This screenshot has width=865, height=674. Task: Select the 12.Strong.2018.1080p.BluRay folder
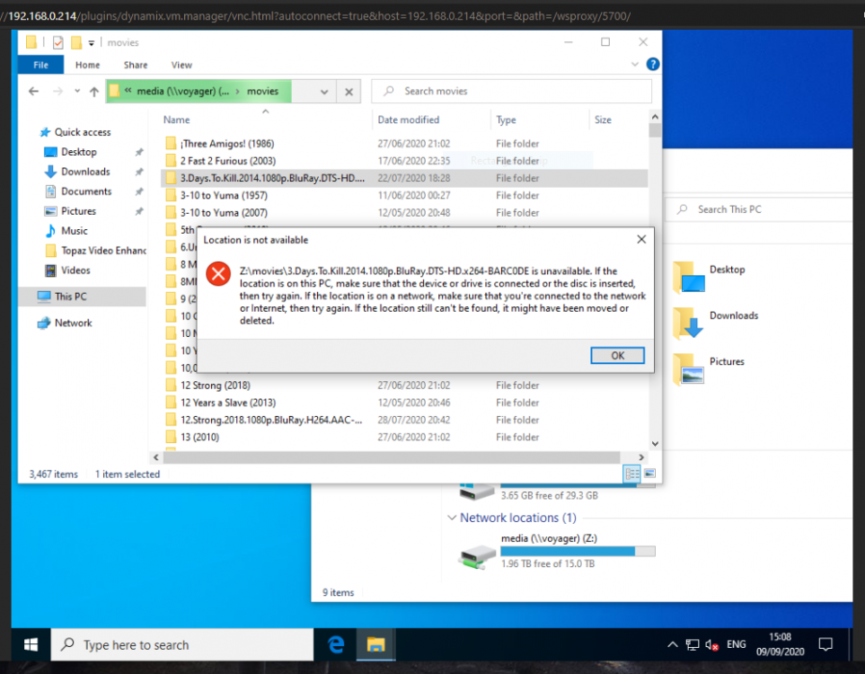pyautogui.click(x=271, y=420)
